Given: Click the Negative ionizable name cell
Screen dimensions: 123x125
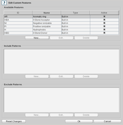Looking at the screenshot, I should pos(47,23).
